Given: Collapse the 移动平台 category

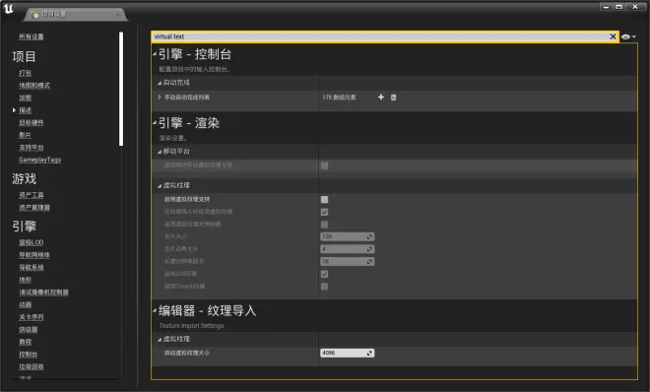Looking at the screenshot, I should tap(160, 152).
